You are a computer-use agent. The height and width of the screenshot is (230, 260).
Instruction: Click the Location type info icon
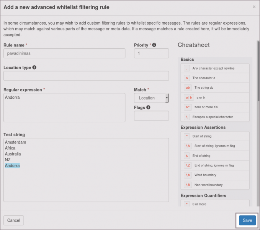(x=34, y=68)
